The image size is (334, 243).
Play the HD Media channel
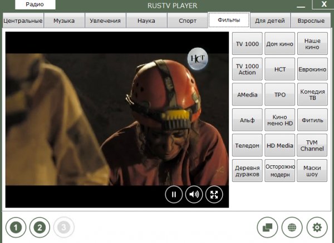tap(279, 145)
